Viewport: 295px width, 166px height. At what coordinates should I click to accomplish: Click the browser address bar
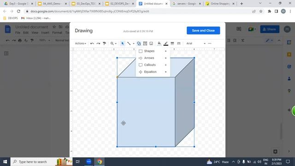pyautogui.click(x=139, y=11)
